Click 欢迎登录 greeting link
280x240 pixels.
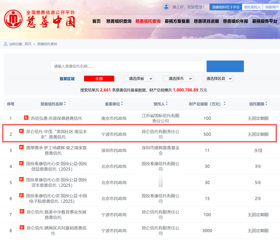pos(195,7)
